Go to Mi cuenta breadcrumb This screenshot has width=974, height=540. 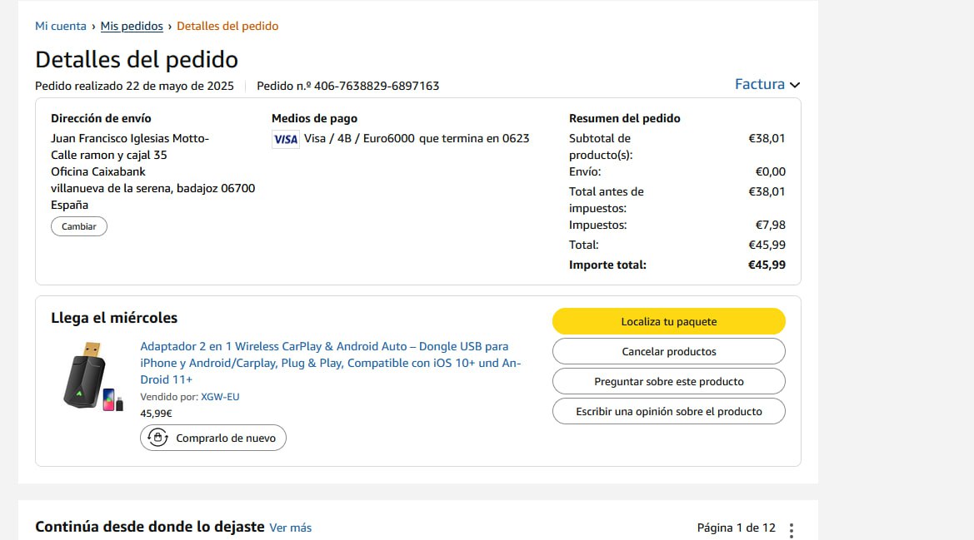[x=60, y=26]
